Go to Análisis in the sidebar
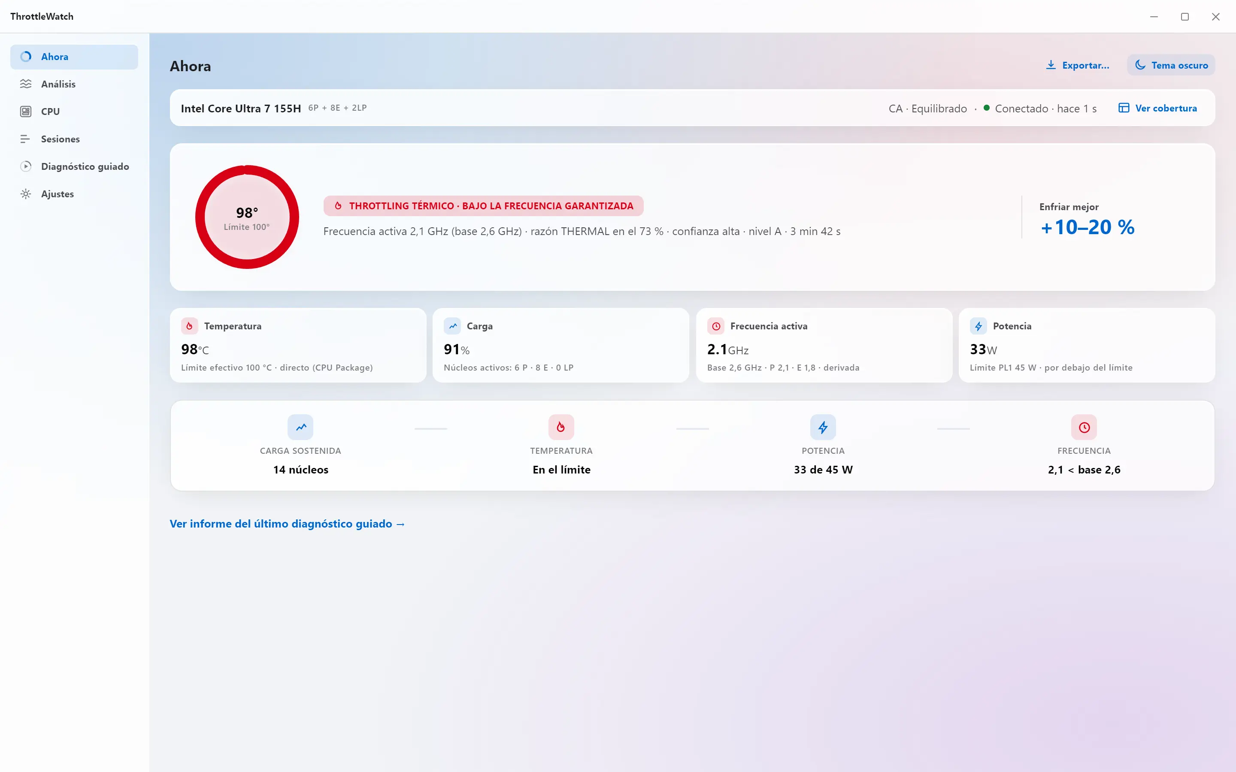This screenshot has width=1236, height=772. pyautogui.click(x=74, y=84)
